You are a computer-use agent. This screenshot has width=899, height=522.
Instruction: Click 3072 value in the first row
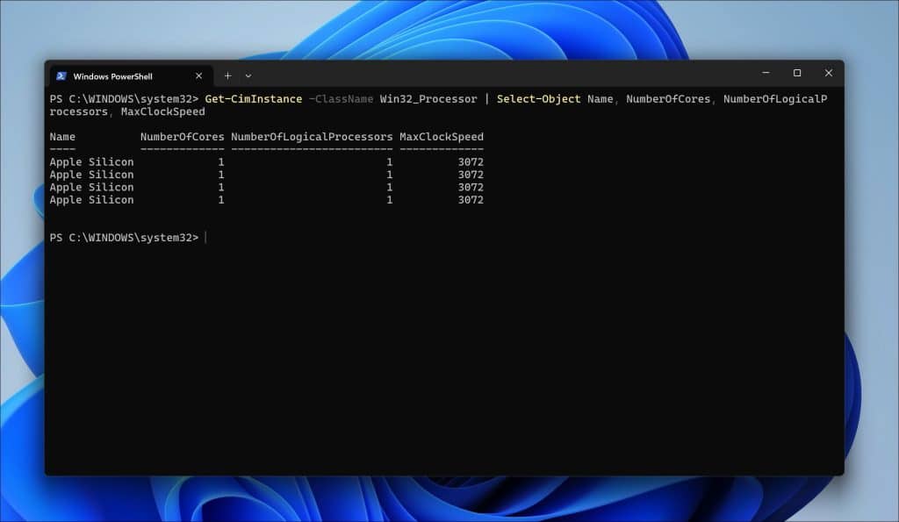pyautogui.click(x=471, y=162)
